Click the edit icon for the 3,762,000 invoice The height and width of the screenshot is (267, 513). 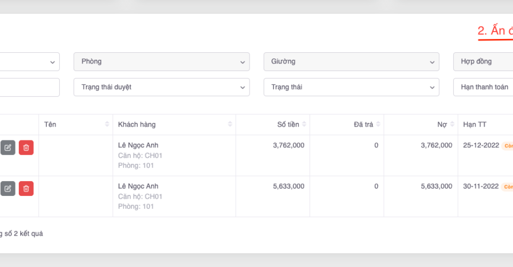coord(7,147)
